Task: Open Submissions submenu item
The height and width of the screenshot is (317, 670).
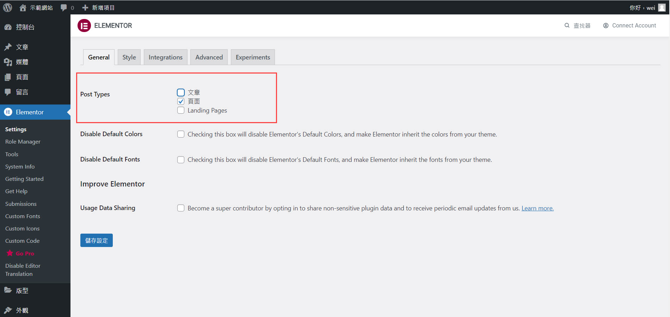Action: point(21,204)
